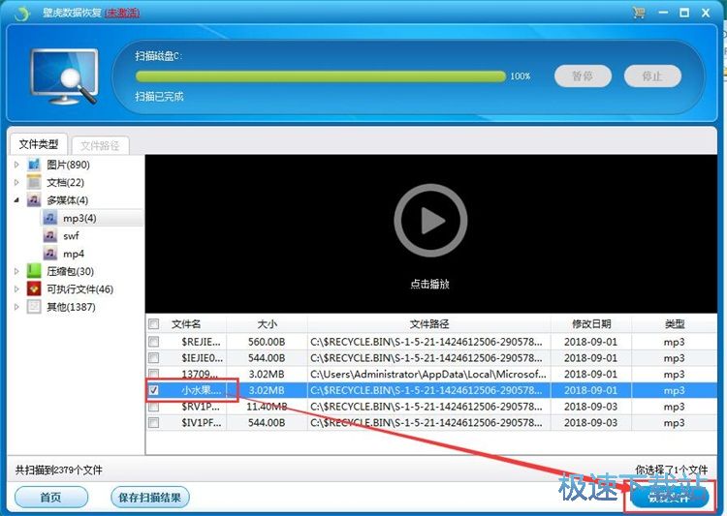
Task: Switch to the 文件路径 tab
Action: (x=100, y=146)
